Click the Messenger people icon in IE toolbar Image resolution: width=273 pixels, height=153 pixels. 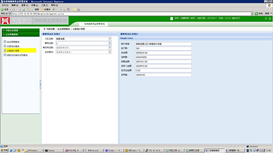coord(79,10)
